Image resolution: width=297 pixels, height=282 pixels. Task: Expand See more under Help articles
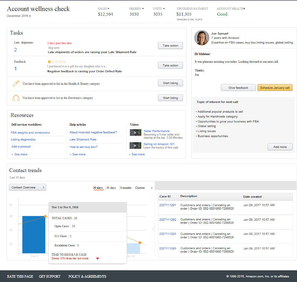(77, 154)
